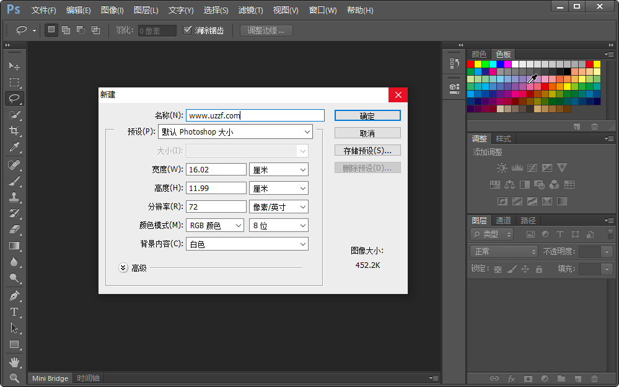Select the Rectangle shape tool
This screenshot has height=387, width=619.
14,344
